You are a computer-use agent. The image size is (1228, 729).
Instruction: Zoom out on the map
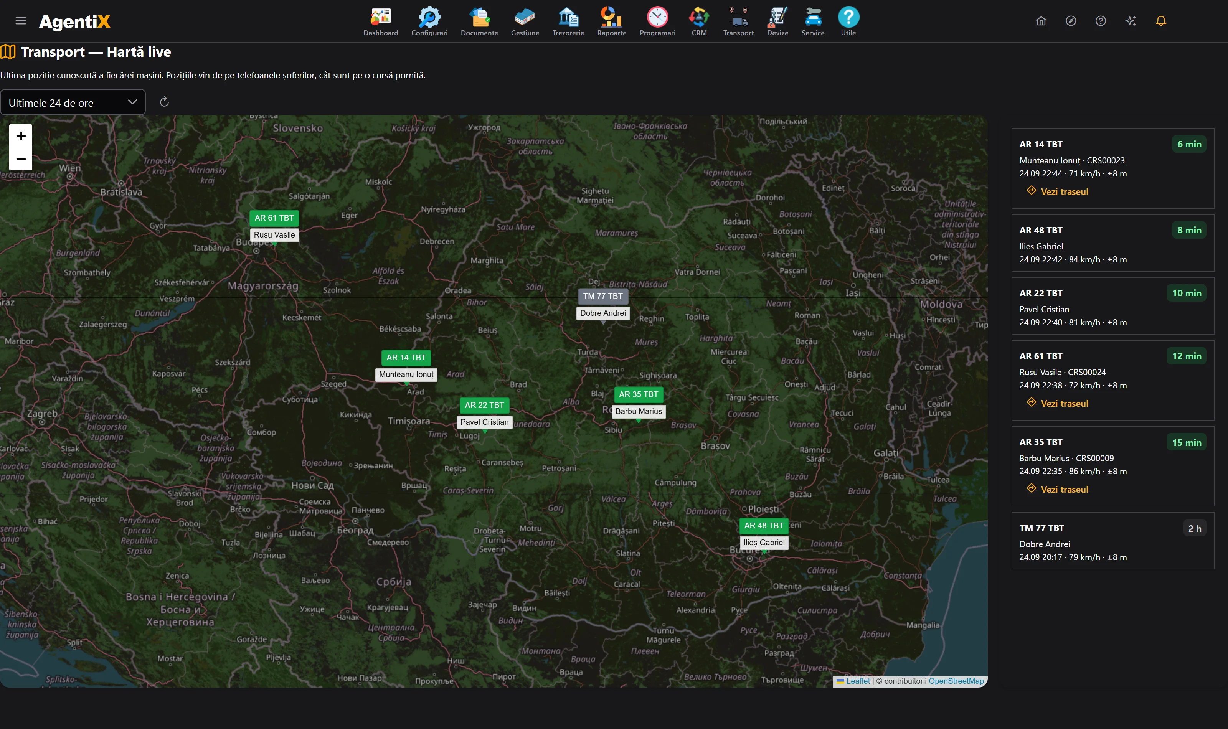pos(21,159)
